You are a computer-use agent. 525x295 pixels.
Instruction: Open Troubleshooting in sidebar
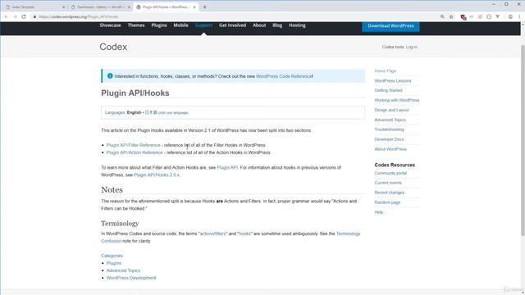click(389, 129)
